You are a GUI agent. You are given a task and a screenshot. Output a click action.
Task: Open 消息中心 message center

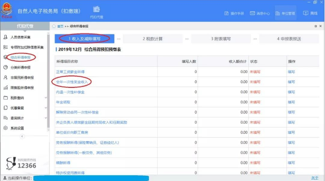(260, 13)
